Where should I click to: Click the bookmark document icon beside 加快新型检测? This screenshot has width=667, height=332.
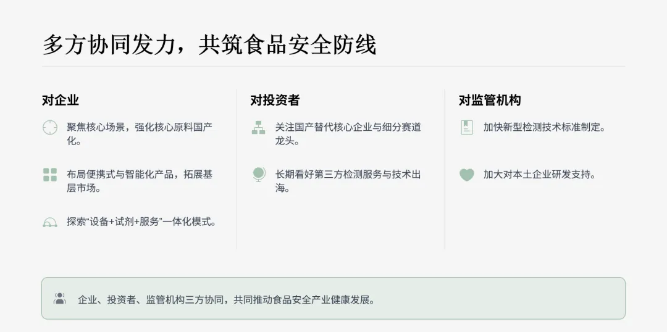coord(467,128)
